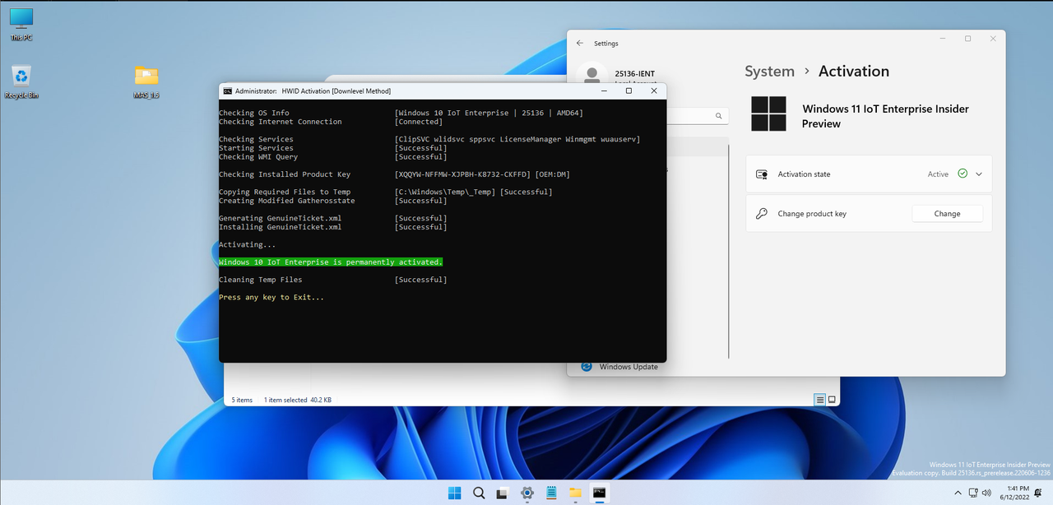Open the Windows Start menu
This screenshot has height=505, width=1053.
(454, 493)
